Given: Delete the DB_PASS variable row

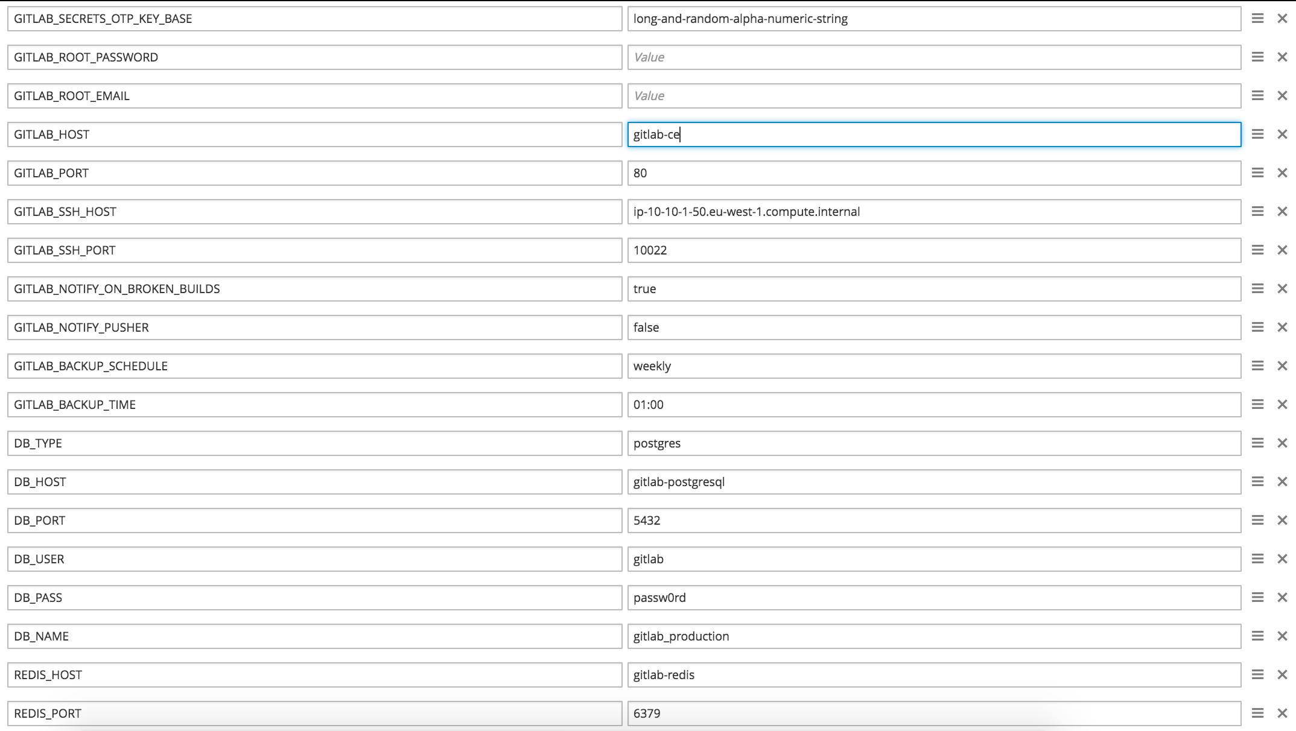Looking at the screenshot, I should point(1282,598).
